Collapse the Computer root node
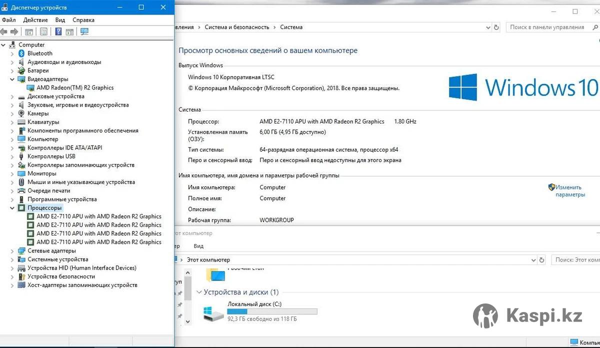 3,45
